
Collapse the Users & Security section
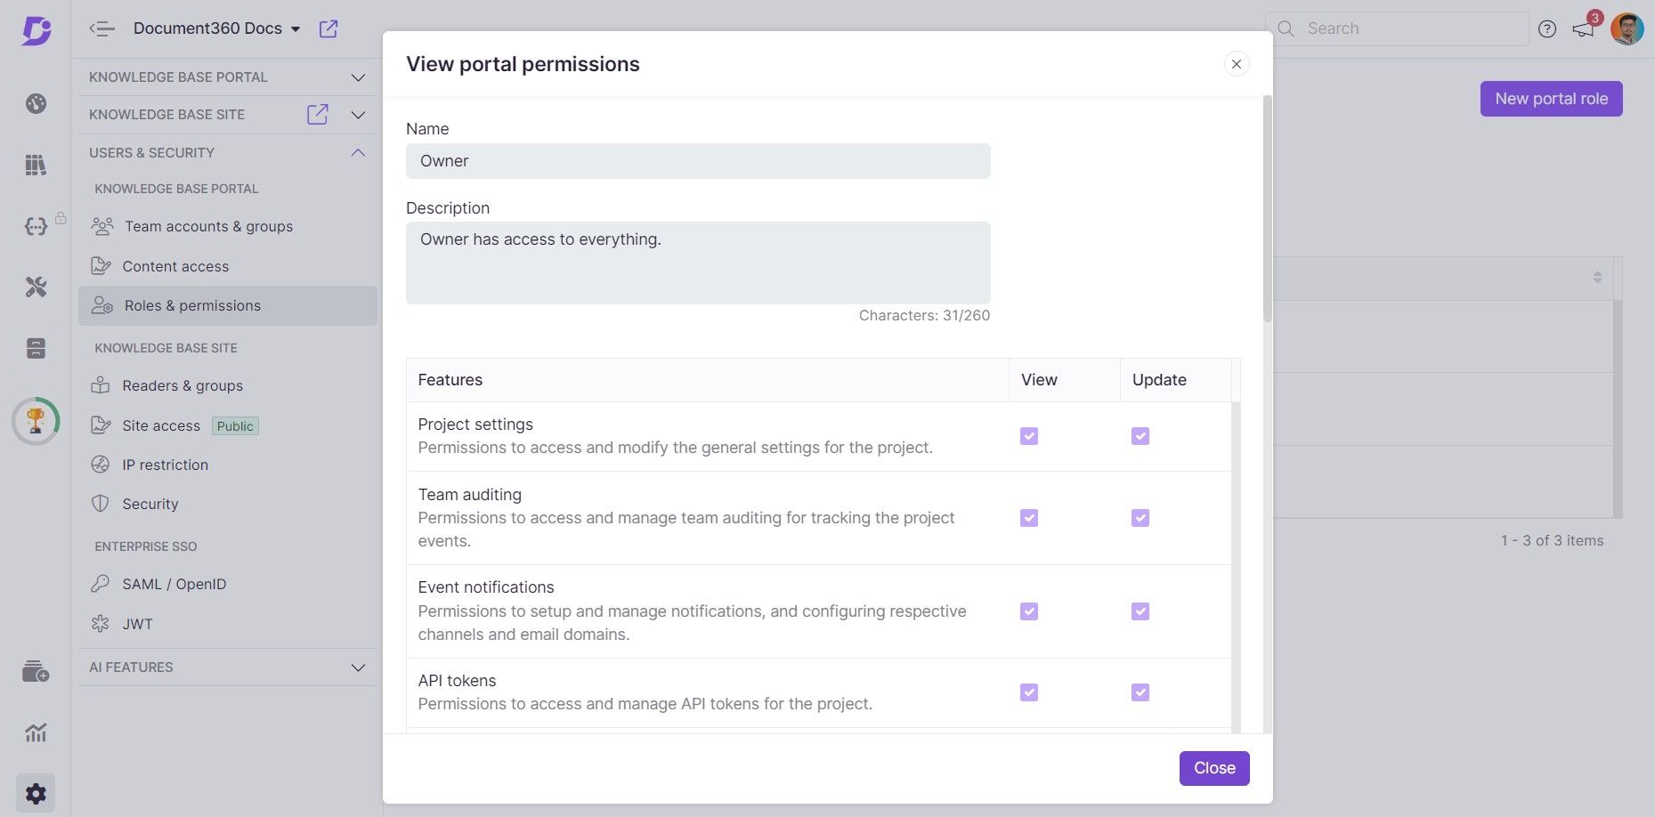pos(358,152)
